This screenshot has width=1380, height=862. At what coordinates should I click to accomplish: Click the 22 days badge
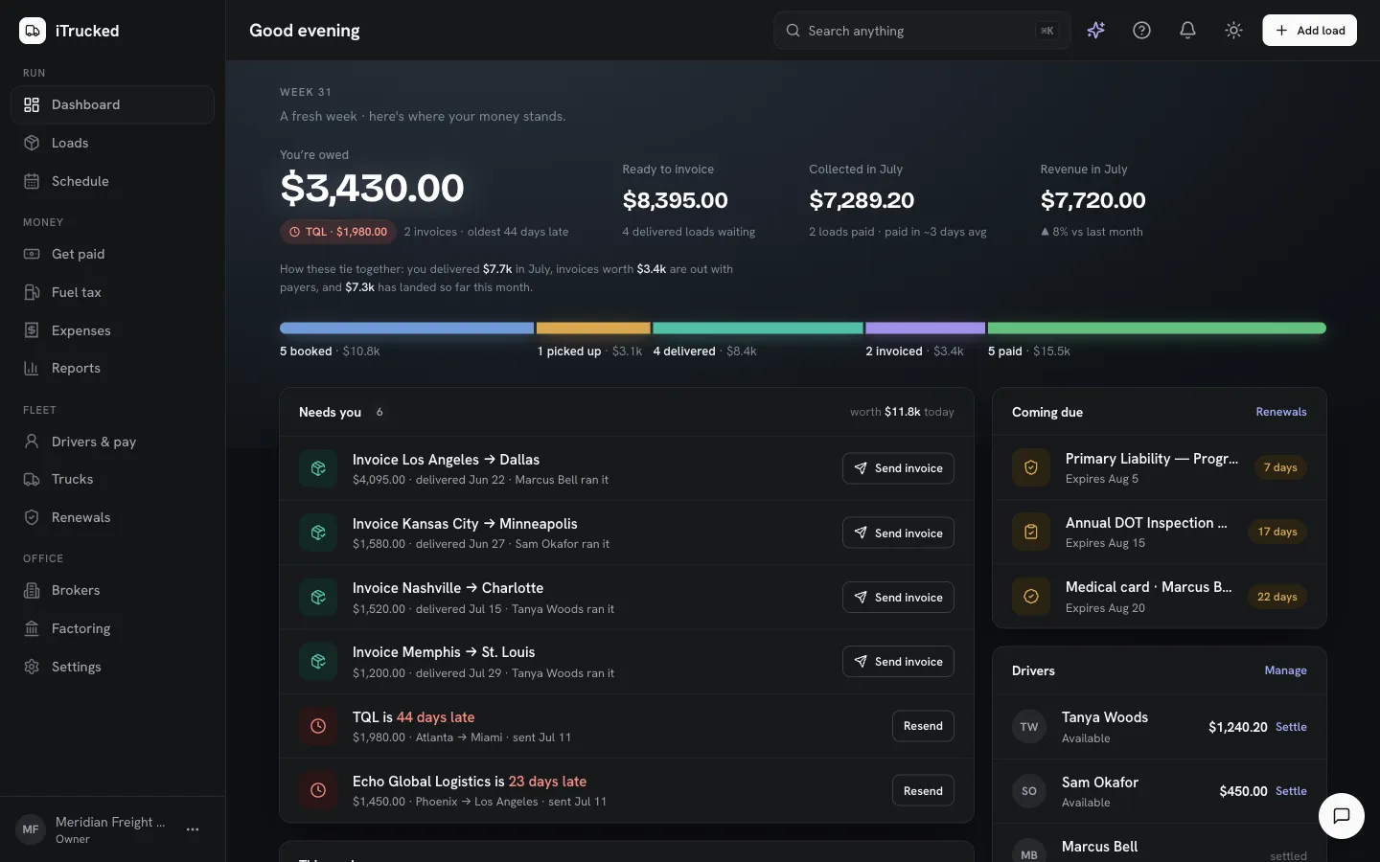(1277, 596)
